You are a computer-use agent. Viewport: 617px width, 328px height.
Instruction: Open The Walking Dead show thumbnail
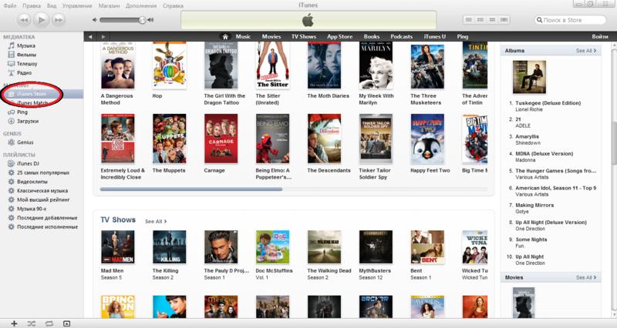coord(324,246)
